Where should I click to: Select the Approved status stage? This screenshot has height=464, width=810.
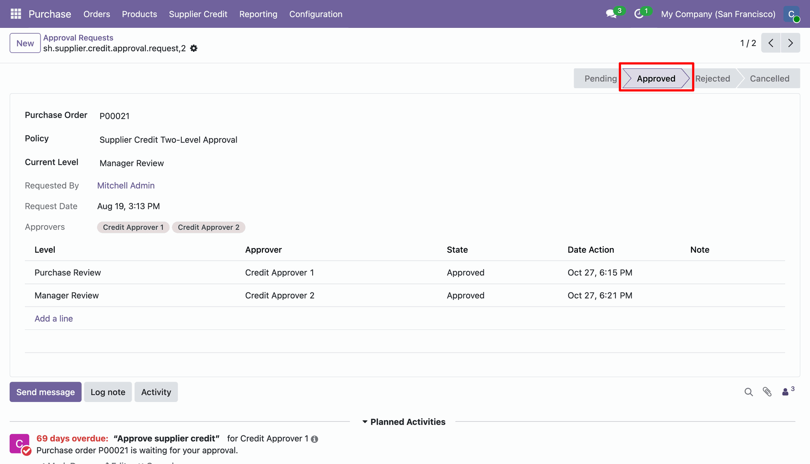(656, 78)
